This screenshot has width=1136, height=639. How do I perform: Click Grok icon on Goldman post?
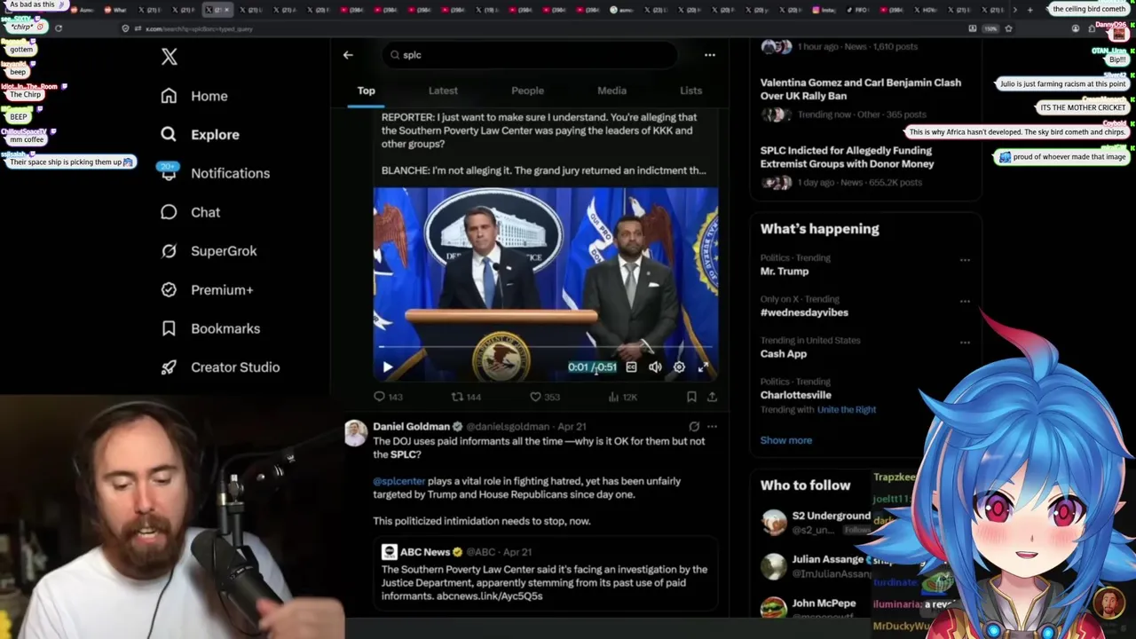pyautogui.click(x=694, y=427)
